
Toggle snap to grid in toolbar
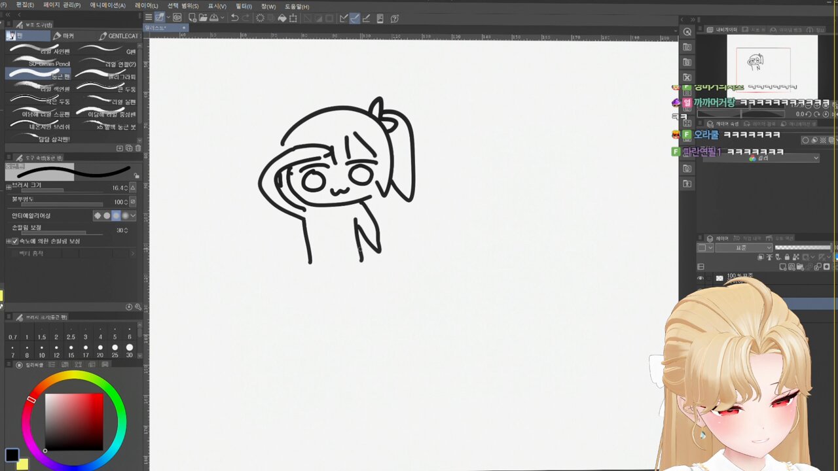[x=366, y=18]
